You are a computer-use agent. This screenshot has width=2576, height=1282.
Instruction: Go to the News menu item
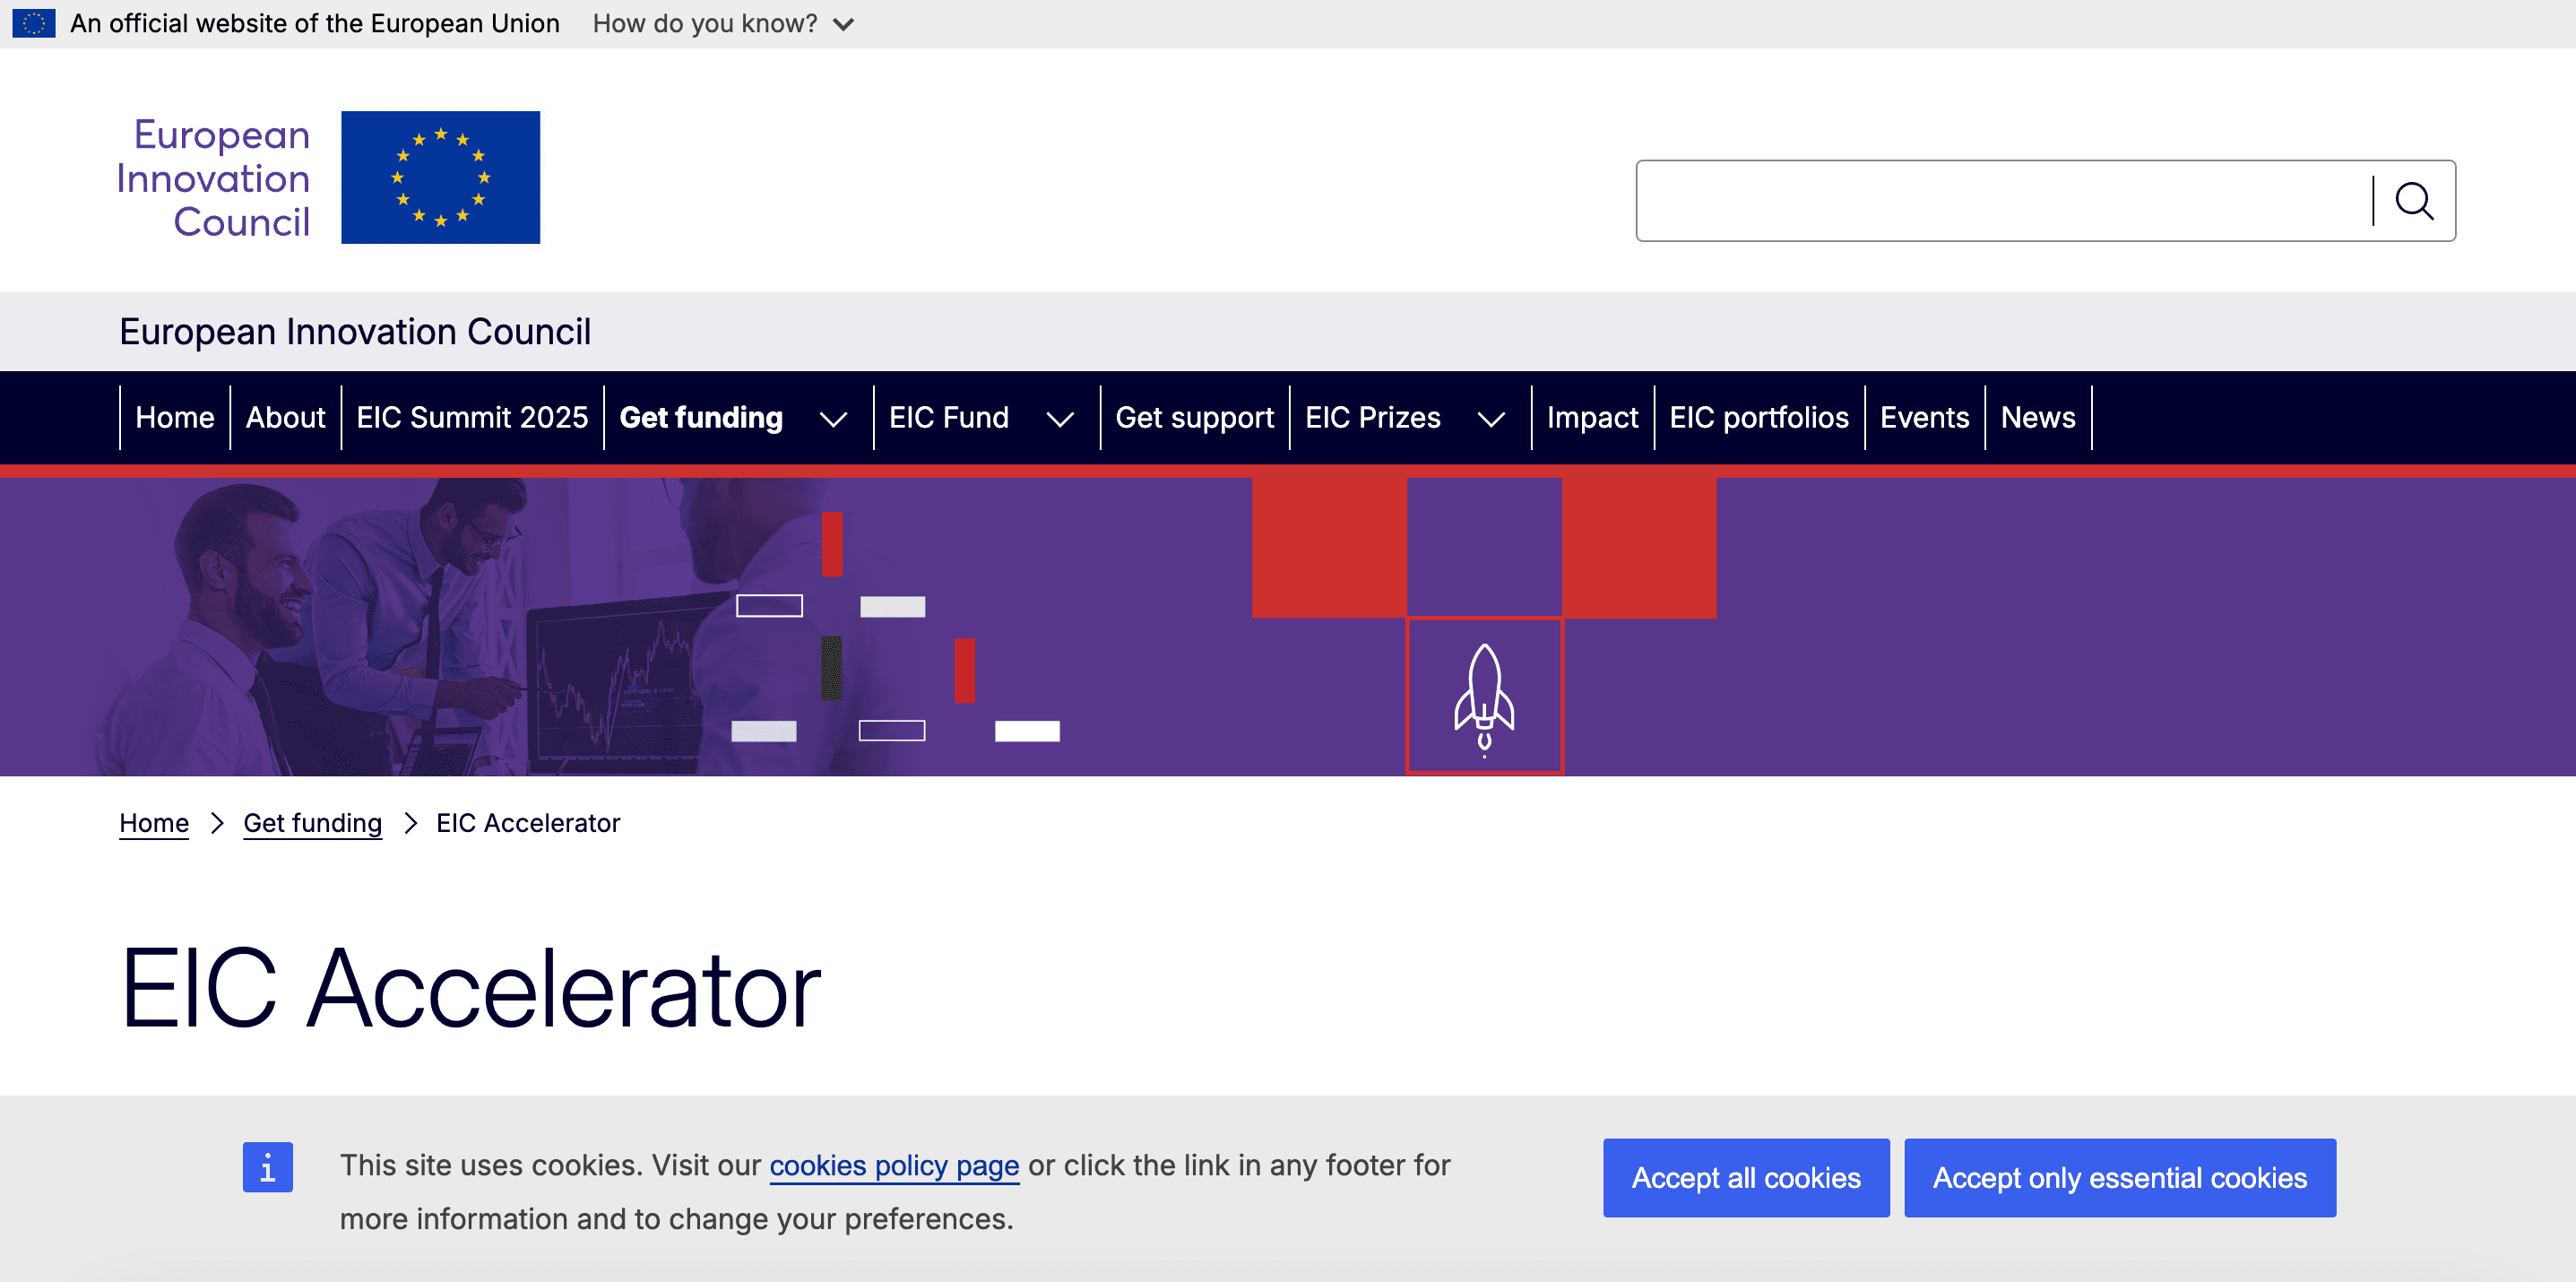point(2037,417)
